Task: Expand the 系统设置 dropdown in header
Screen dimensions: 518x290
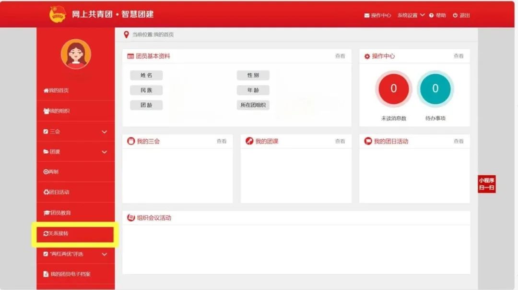Action: [411, 15]
